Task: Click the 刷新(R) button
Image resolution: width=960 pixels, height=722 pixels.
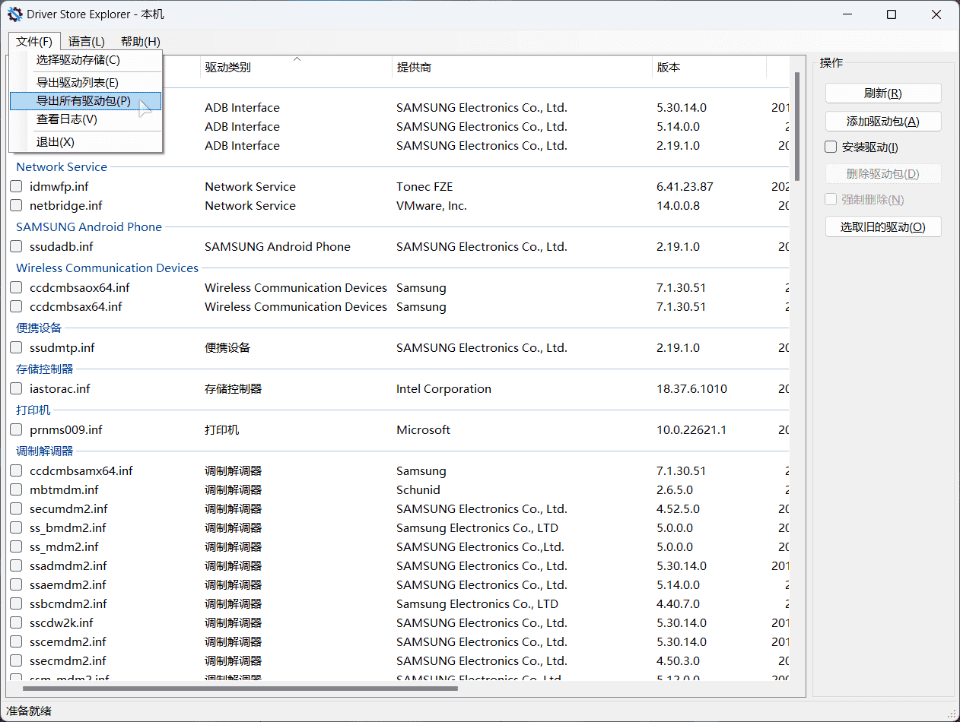Action: [883, 93]
